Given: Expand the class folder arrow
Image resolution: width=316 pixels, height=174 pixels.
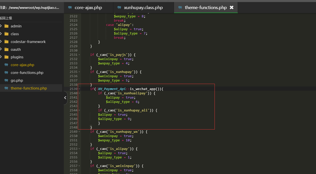Looking at the screenshot, I should point(1,34).
